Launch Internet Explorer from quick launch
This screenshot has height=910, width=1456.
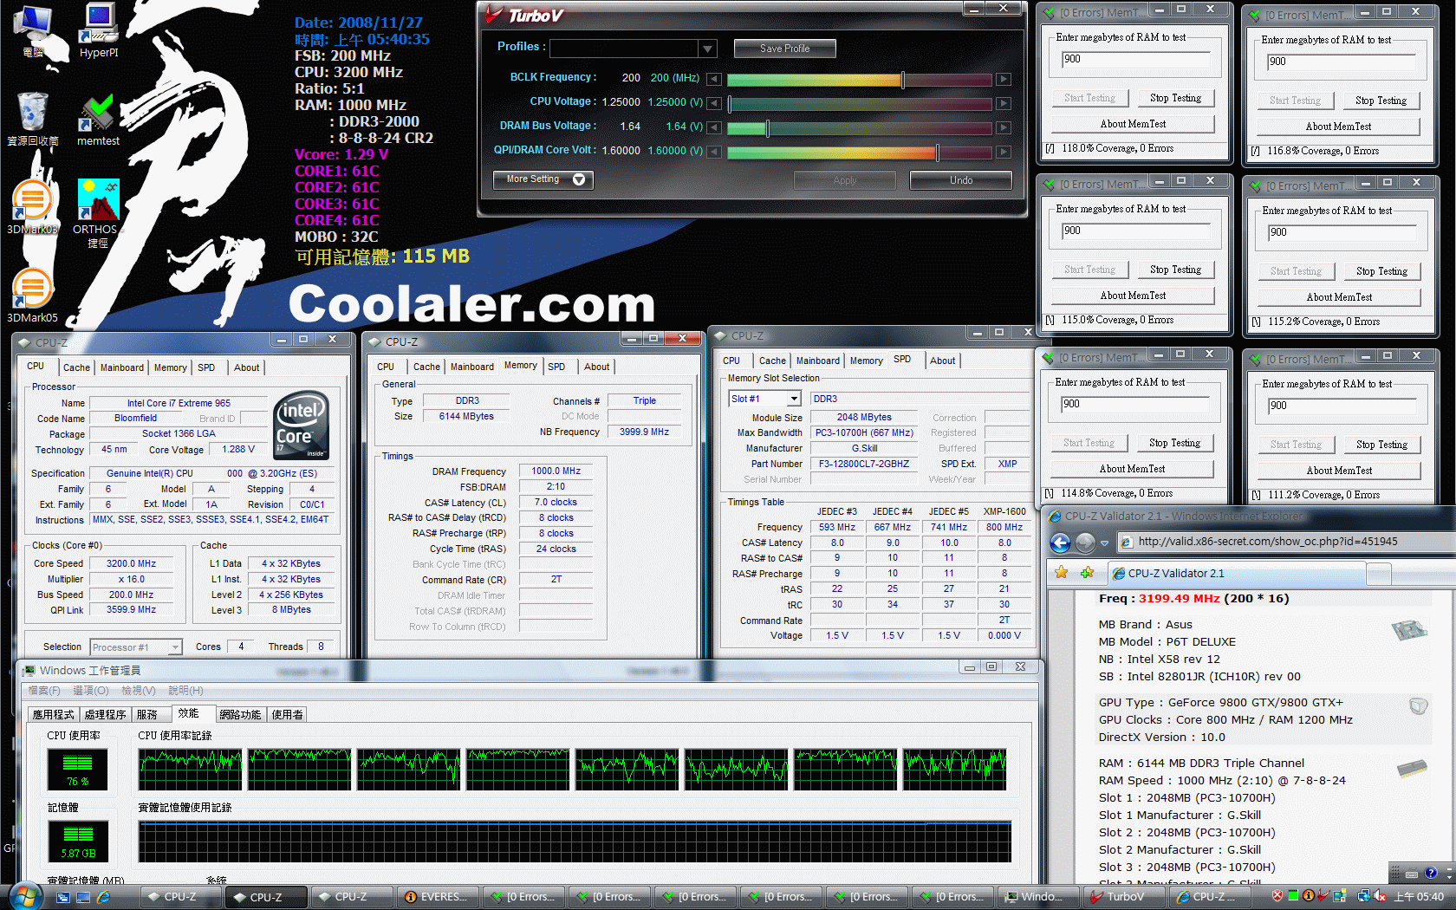pyautogui.click(x=104, y=897)
